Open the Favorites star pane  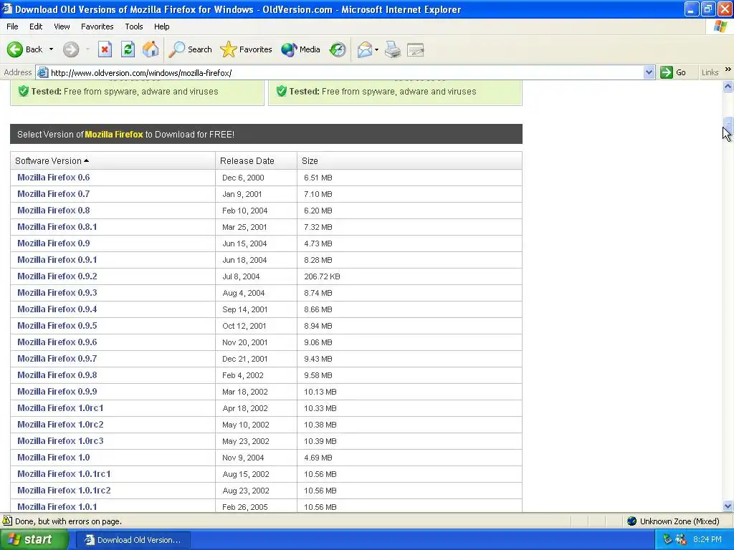246,49
